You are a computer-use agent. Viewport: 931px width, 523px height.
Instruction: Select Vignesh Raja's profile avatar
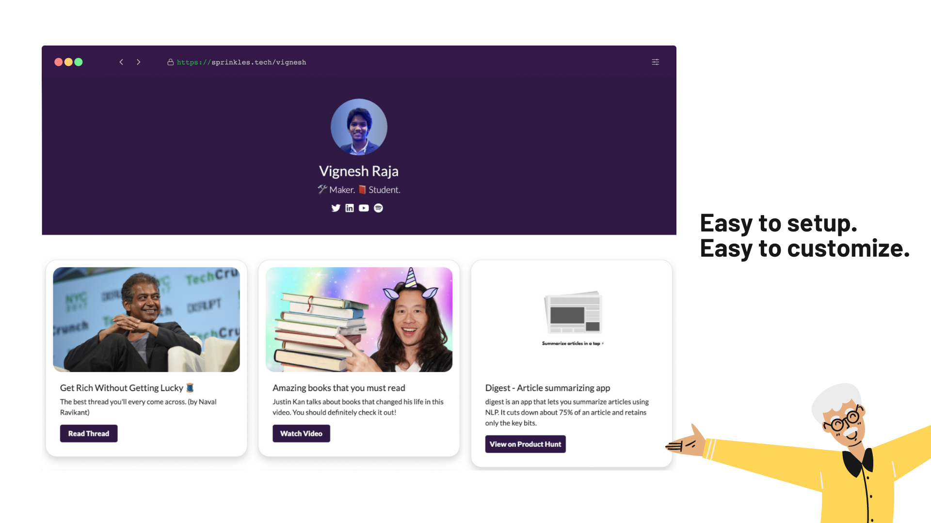tap(359, 127)
